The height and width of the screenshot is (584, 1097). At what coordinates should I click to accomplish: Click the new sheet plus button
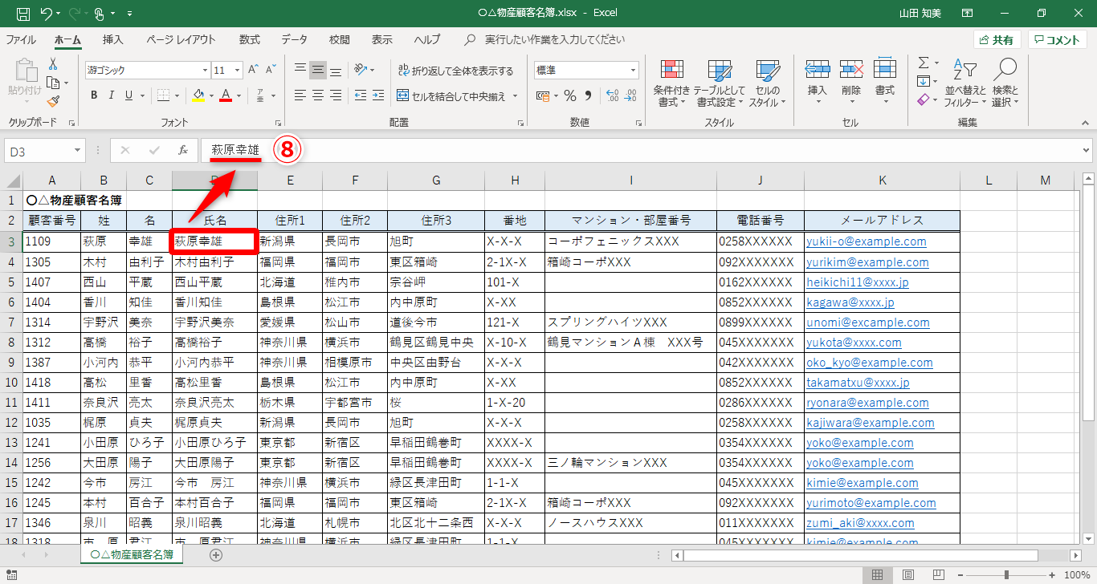coord(215,554)
